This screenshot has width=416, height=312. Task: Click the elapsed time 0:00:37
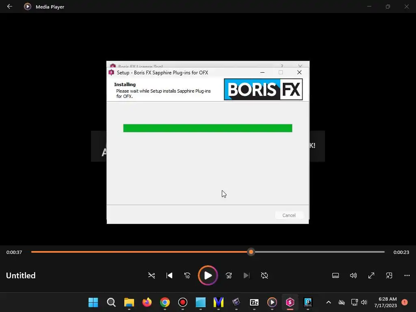coord(14,252)
